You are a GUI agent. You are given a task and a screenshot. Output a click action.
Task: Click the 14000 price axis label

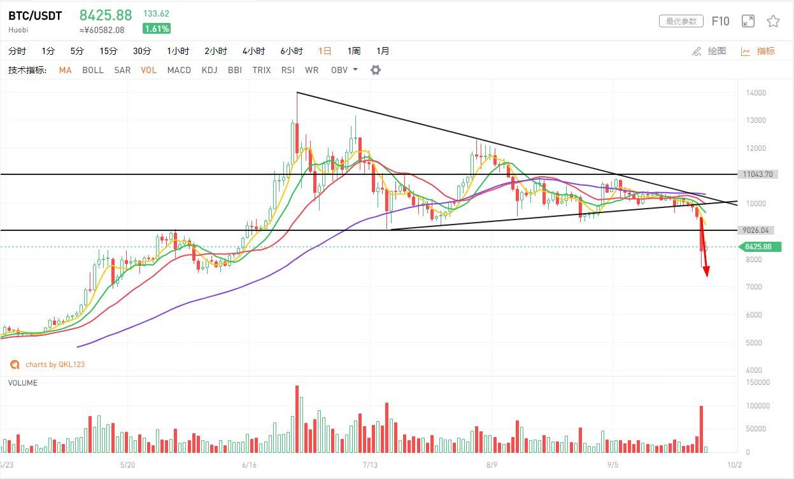756,93
